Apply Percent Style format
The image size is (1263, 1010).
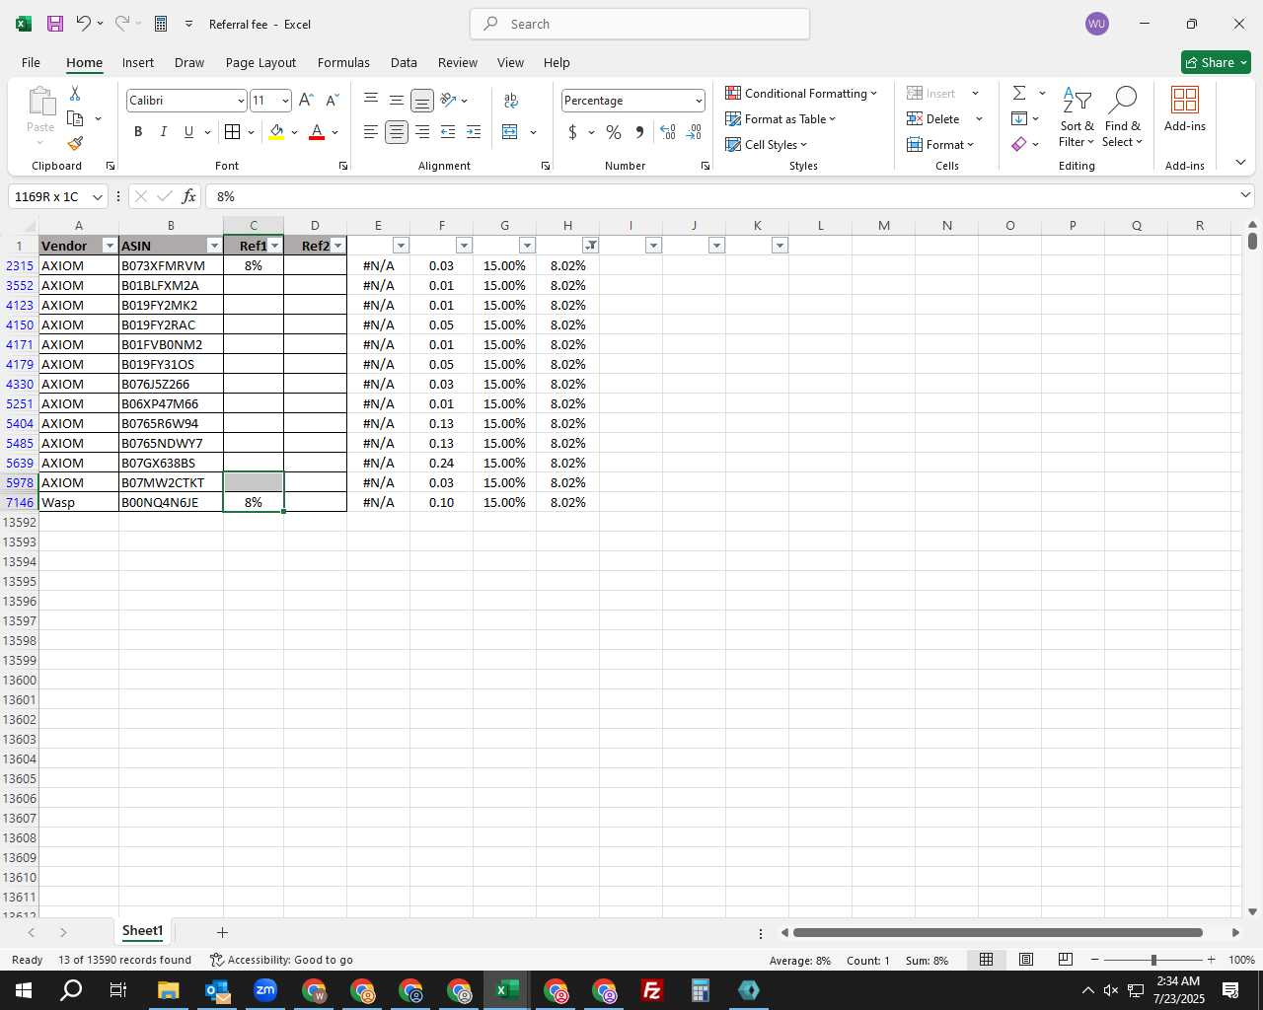point(614,132)
